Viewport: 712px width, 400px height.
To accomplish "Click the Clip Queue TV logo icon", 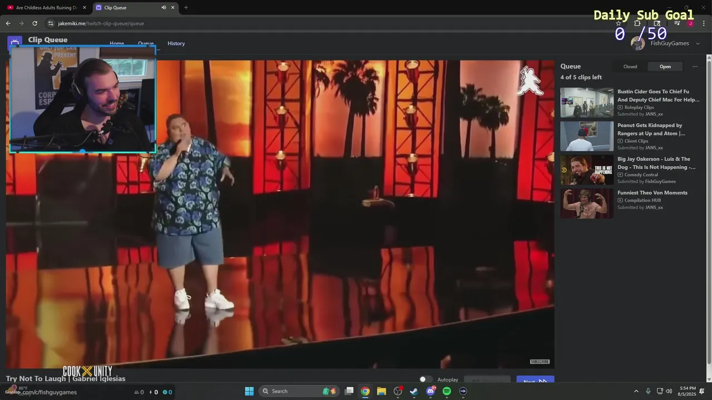I will tap(14, 42).
